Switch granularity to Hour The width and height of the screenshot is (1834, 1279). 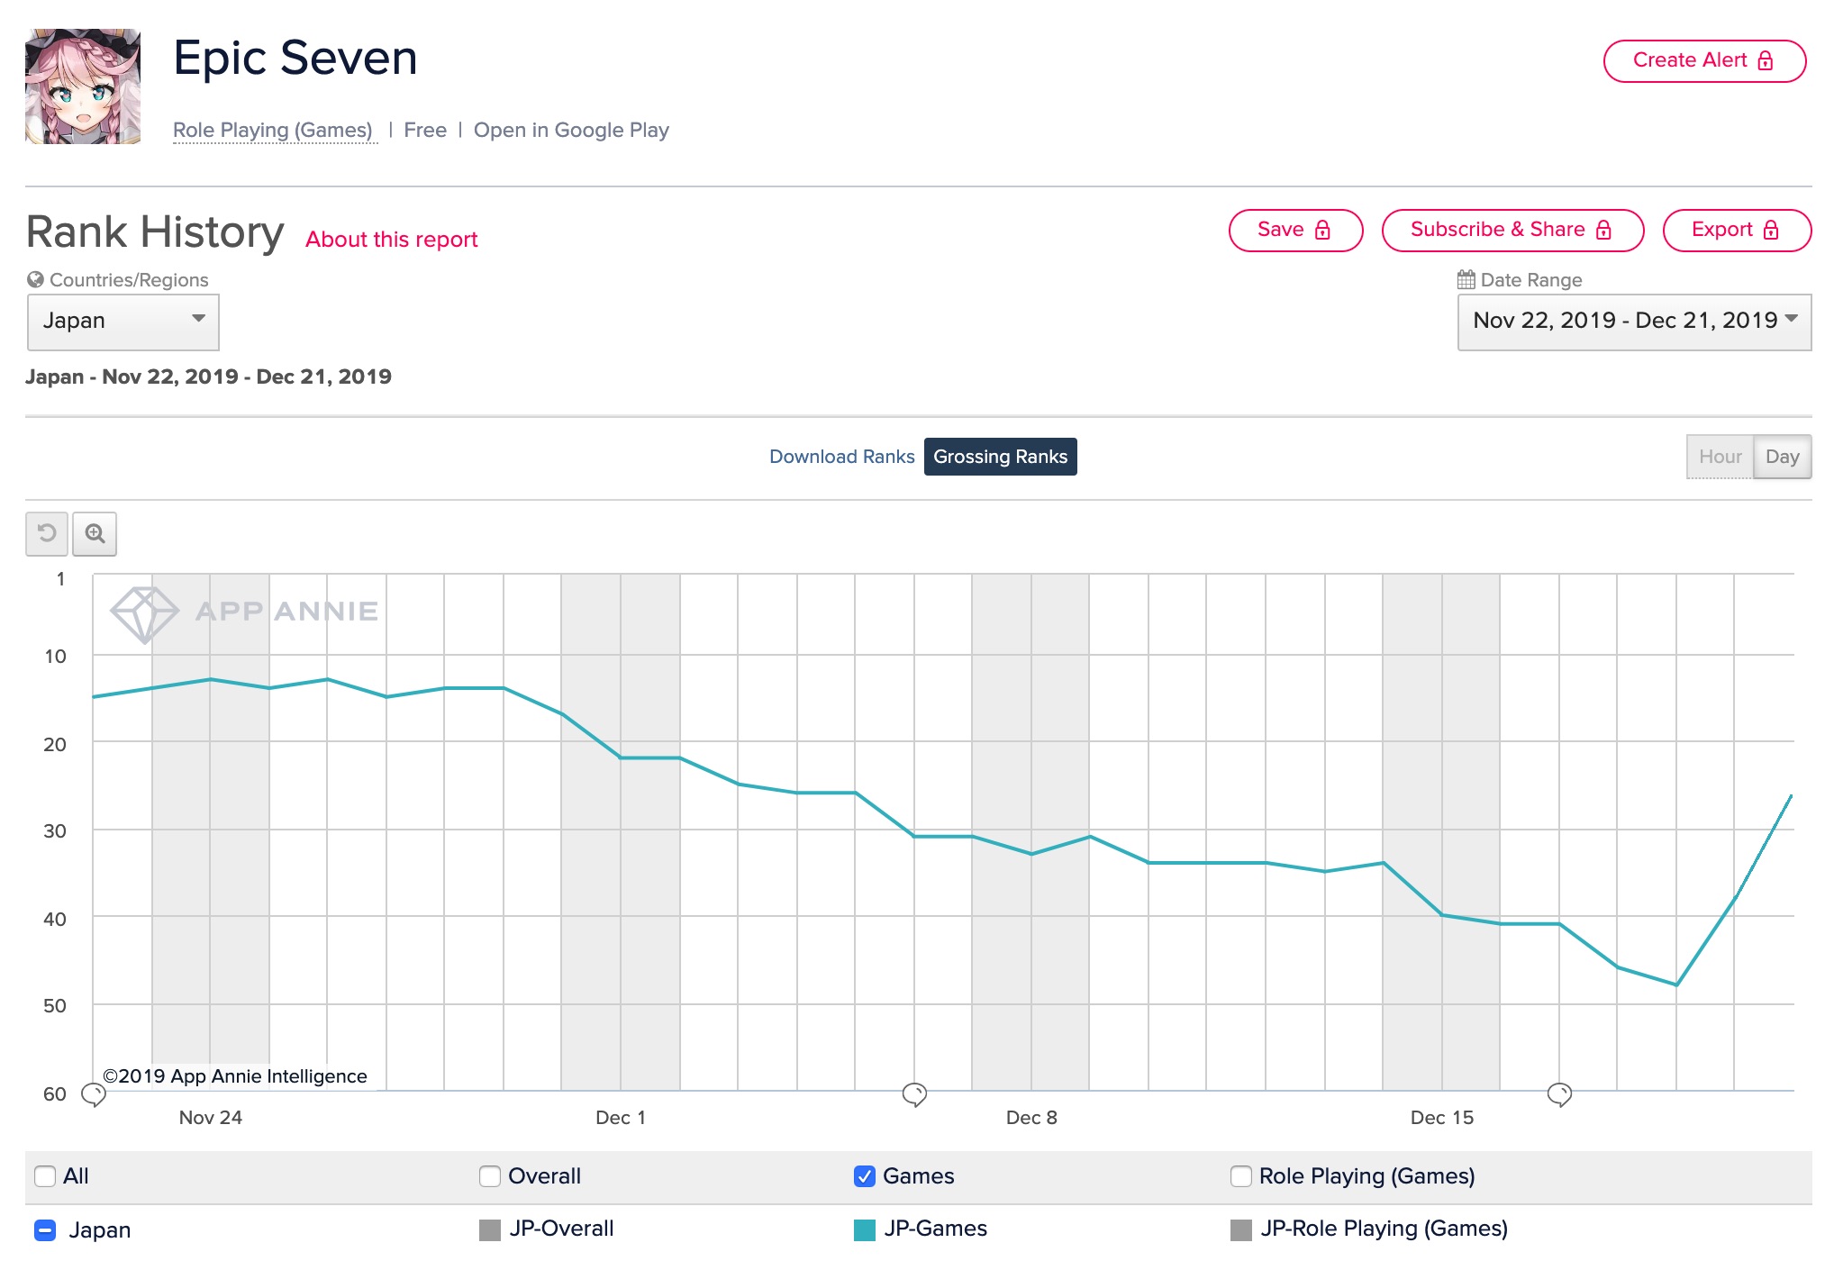pos(1720,457)
